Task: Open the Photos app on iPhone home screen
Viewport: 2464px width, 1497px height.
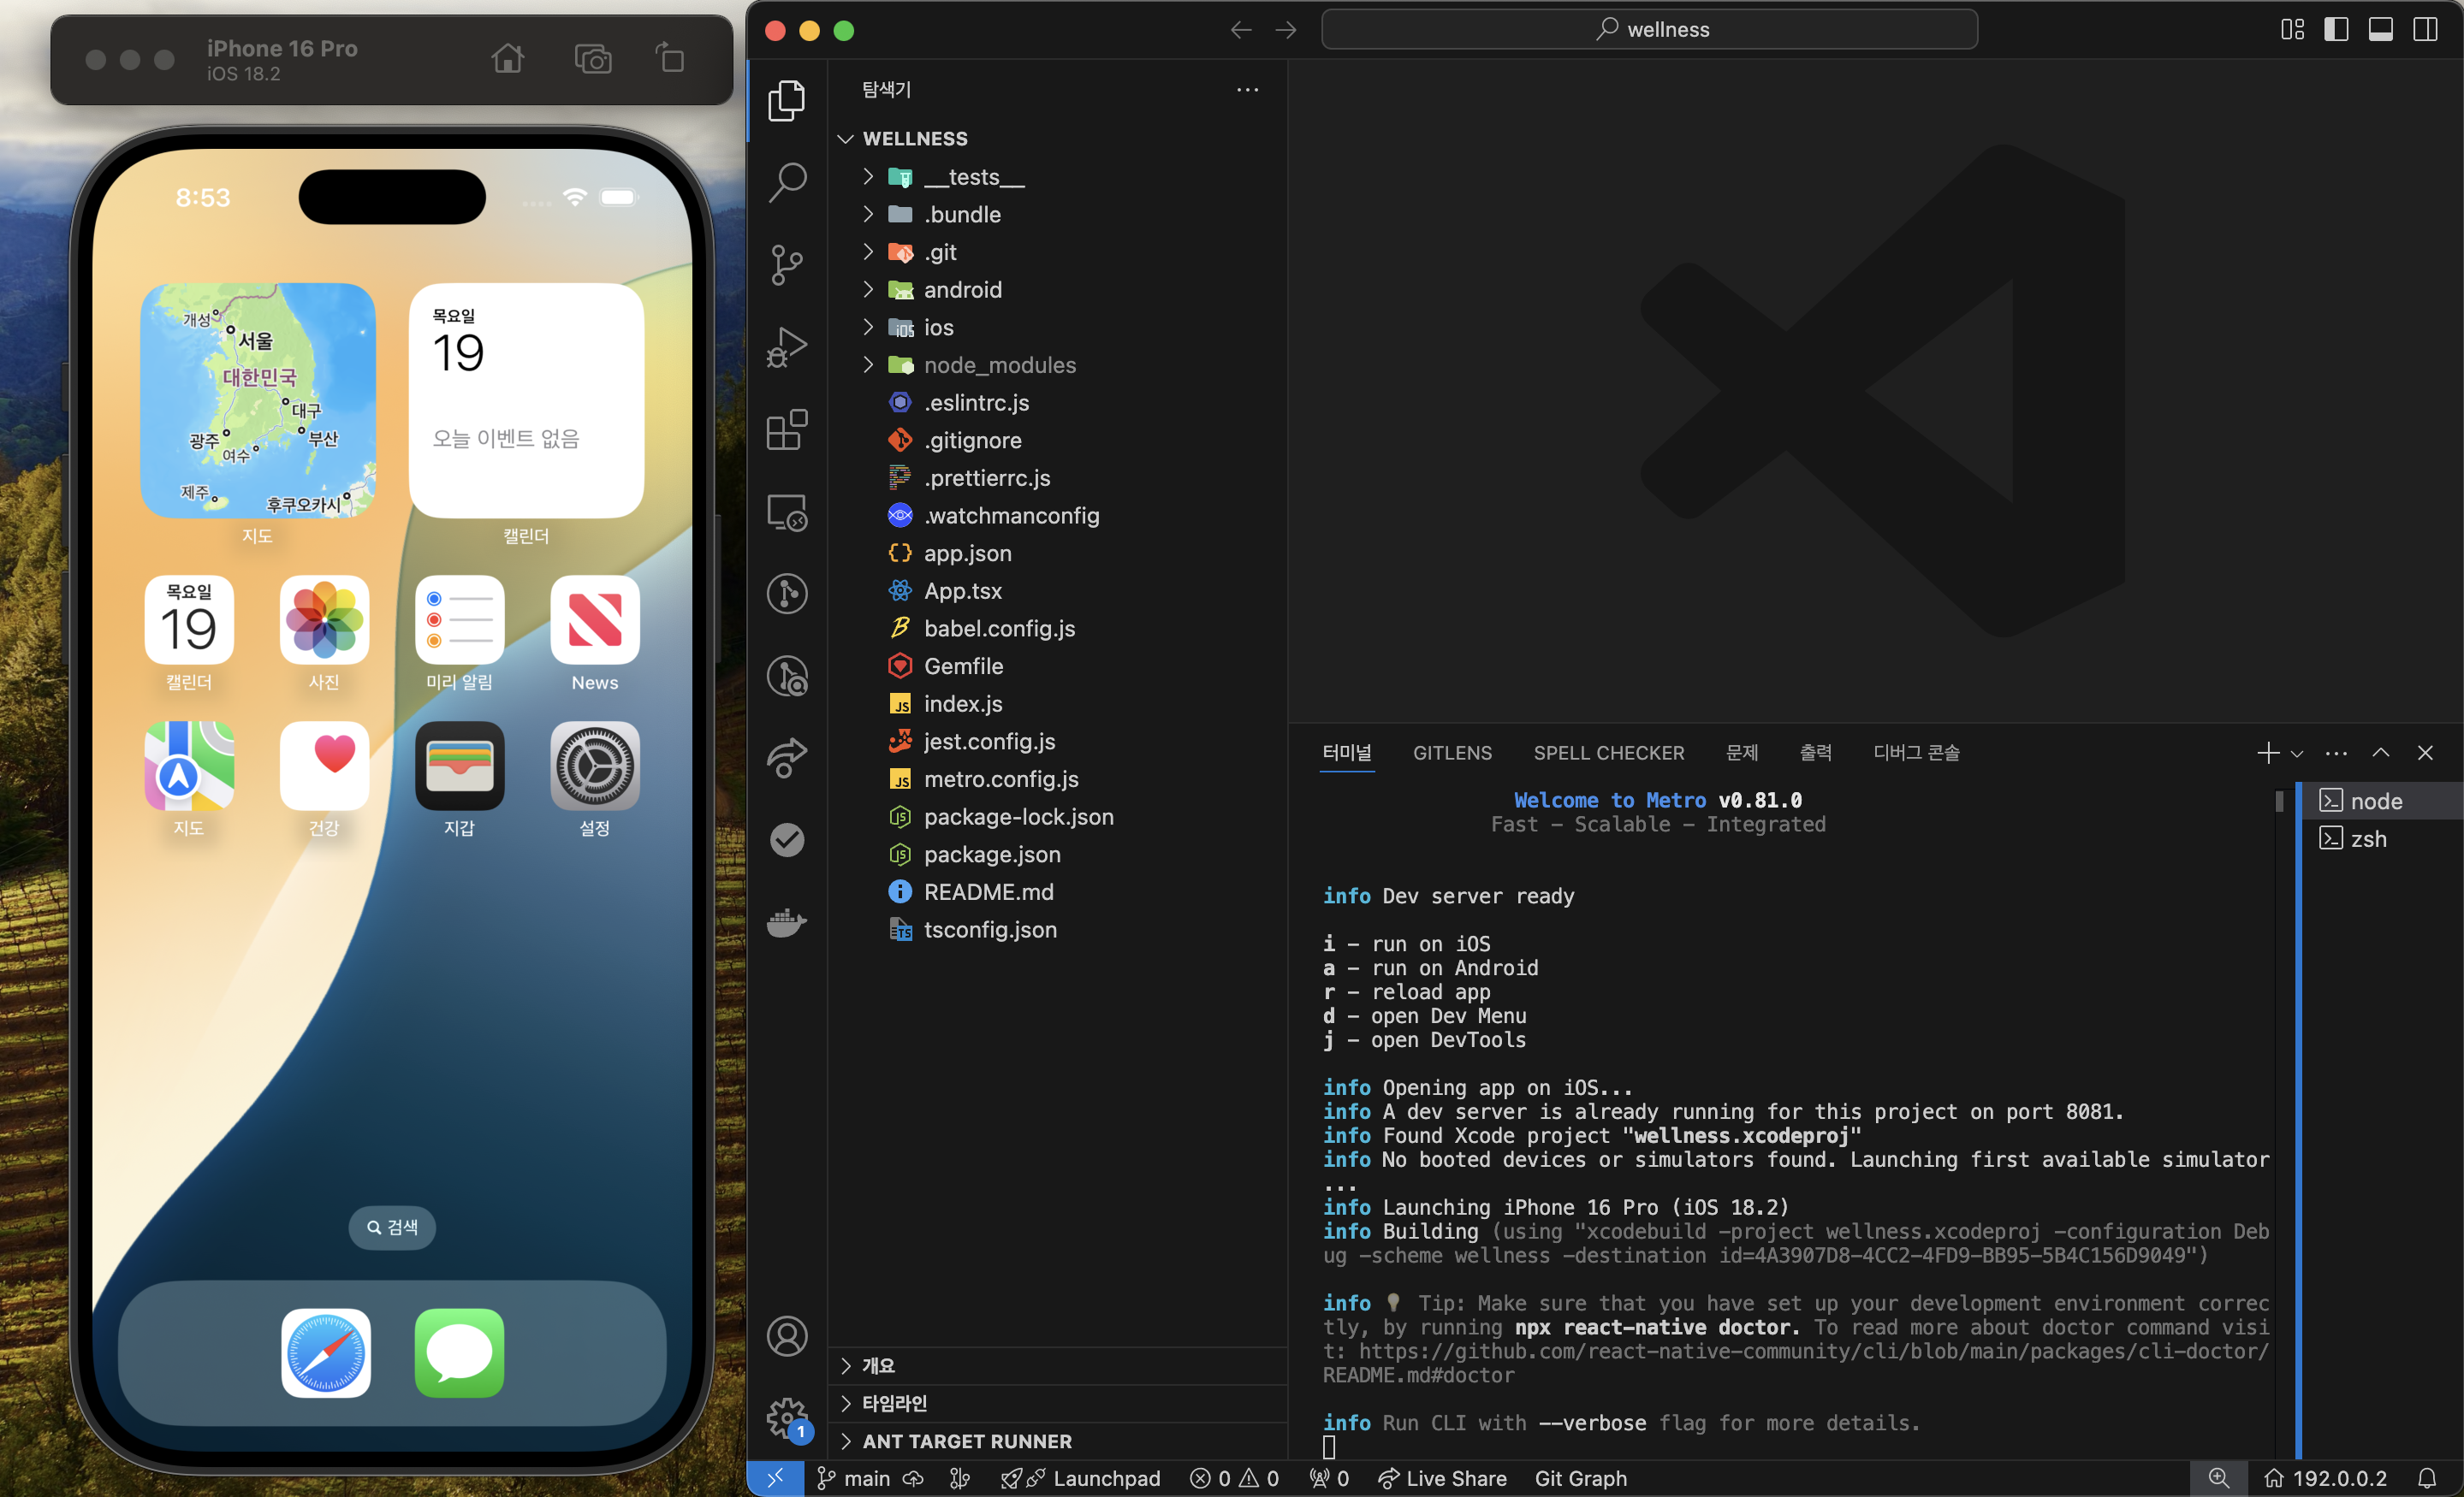Action: coord(324,619)
